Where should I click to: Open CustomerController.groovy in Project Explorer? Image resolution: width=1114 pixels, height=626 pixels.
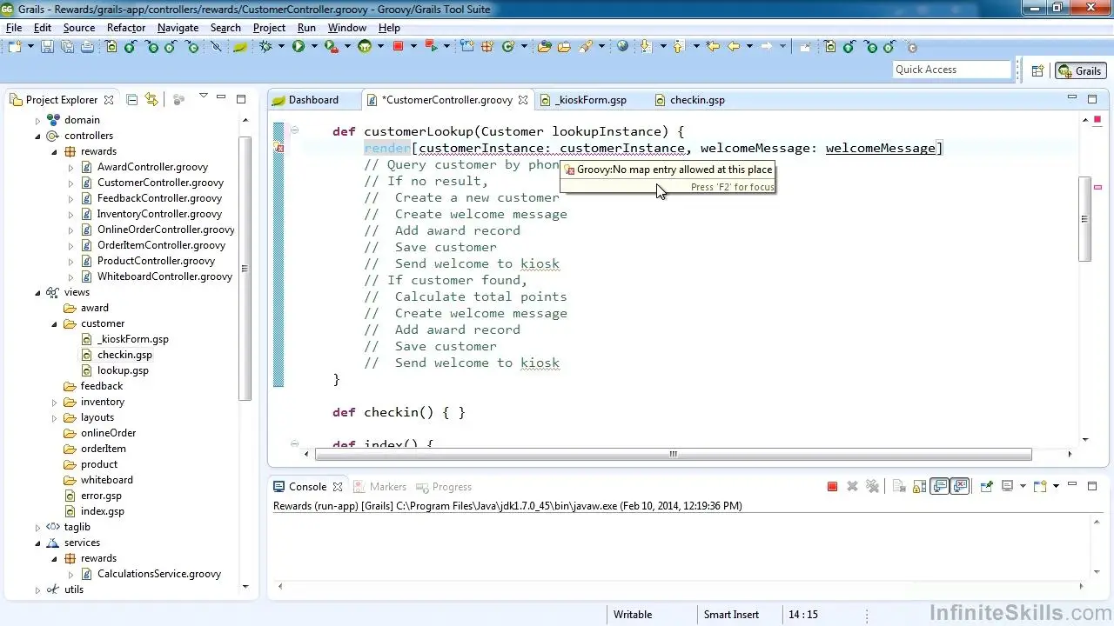(160, 183)
